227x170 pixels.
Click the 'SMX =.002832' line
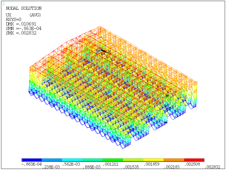[21, 33]
